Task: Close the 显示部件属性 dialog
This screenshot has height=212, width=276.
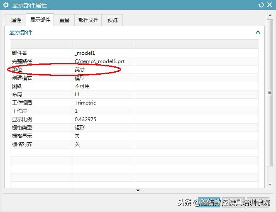Action: pyautogui.click(x=269, y=5)
